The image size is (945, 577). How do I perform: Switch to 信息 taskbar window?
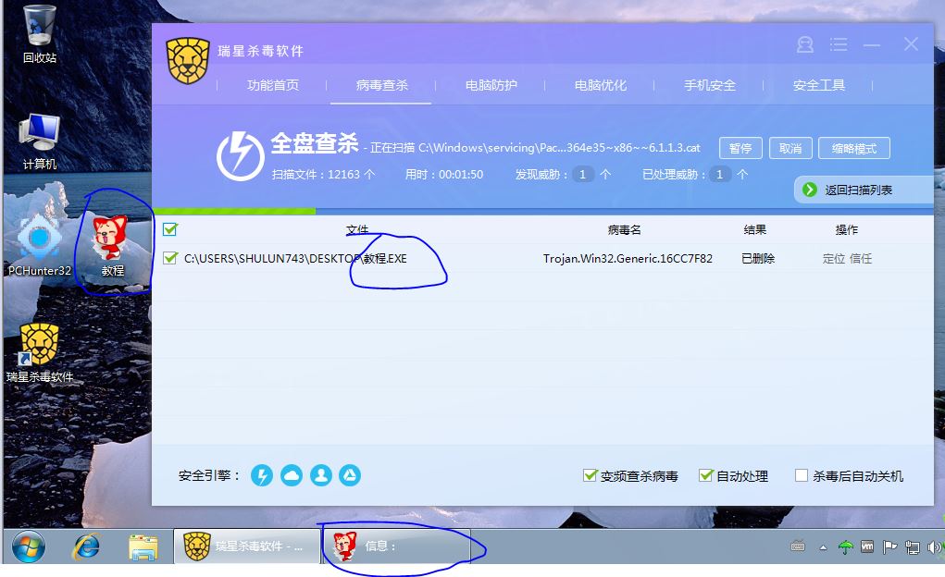click(396, 546)
